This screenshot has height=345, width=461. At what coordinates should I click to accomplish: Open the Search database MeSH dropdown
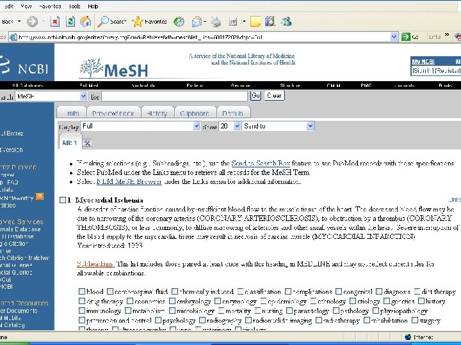51,96
